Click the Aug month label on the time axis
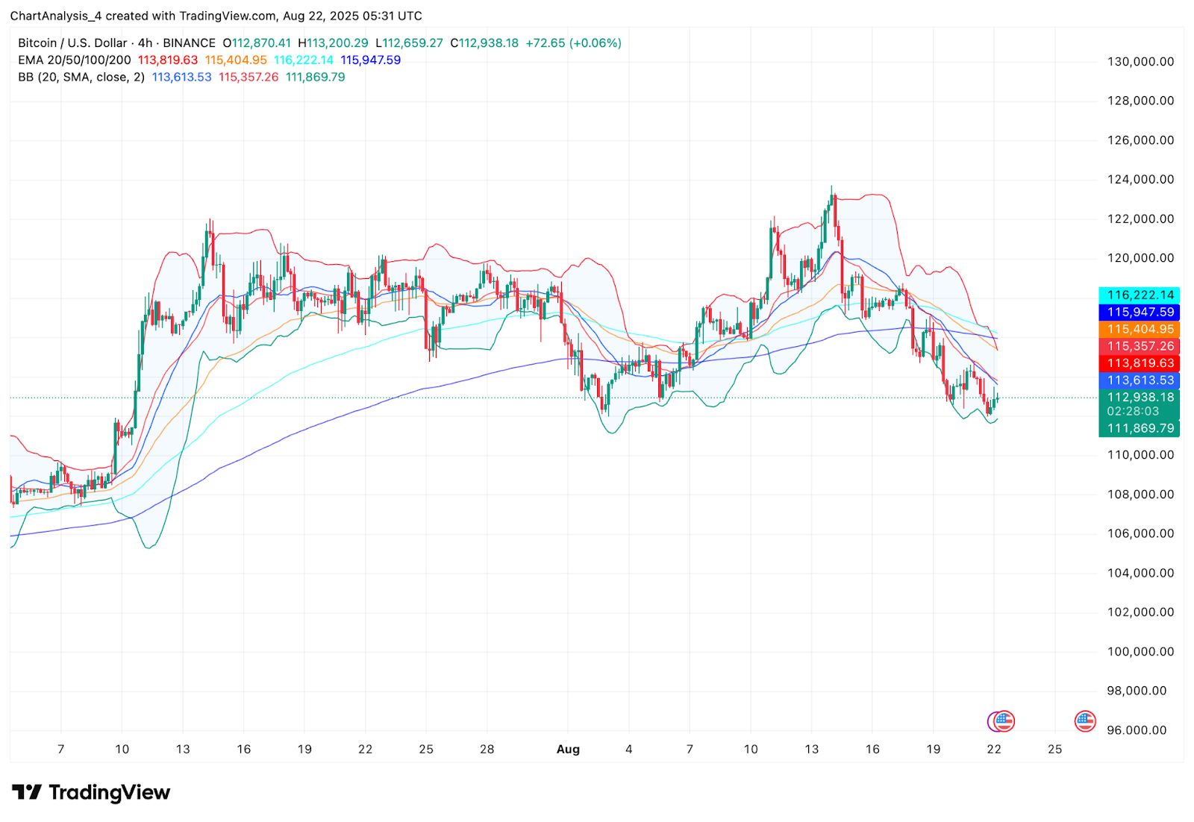1194x822 pixels. coord(568,749)
